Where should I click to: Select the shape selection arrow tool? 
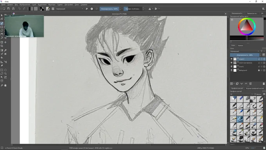pyautogui.click(x=2, y=15)
